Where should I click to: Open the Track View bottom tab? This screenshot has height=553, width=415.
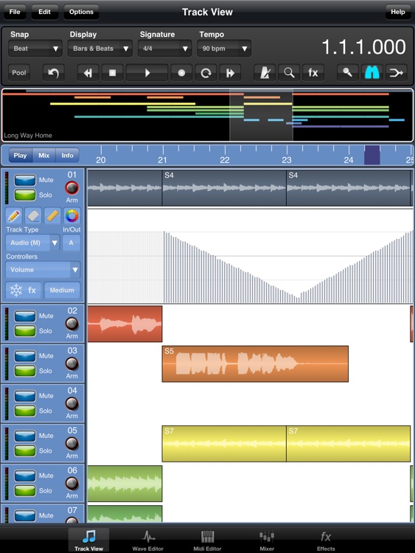(88, 540)
